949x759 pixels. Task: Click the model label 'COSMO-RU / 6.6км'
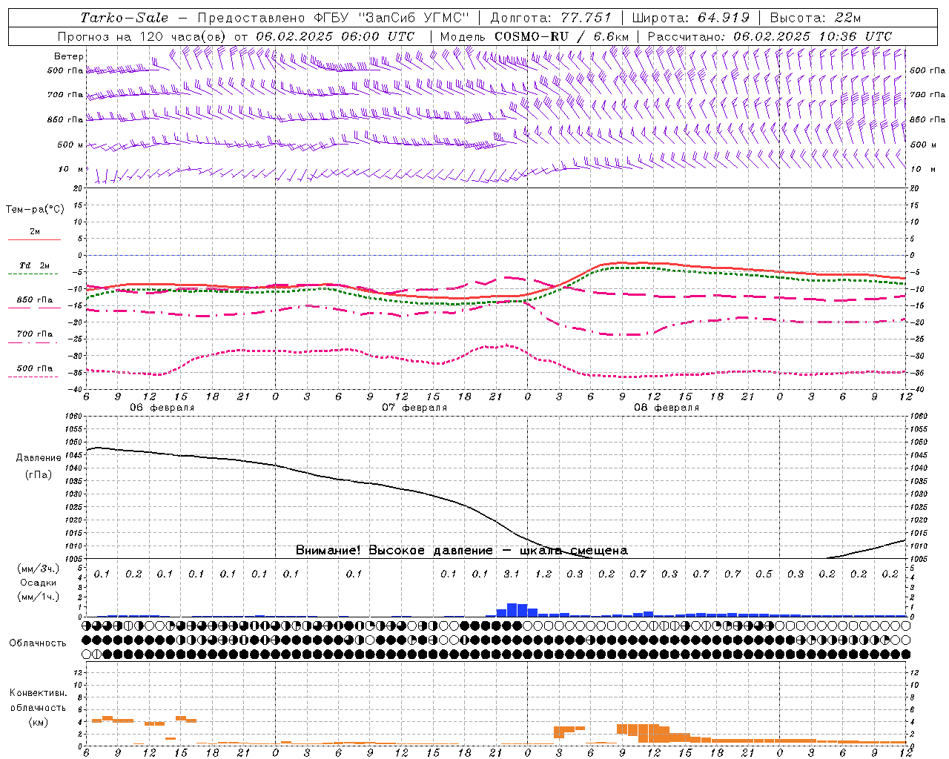coord(562,36)
